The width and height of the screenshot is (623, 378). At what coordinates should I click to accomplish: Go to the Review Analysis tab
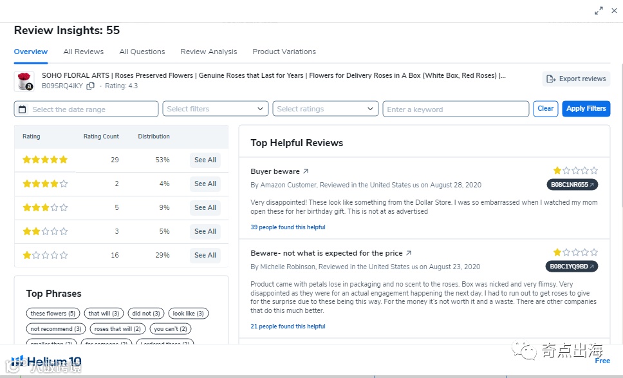pyautogui.click(x=209, y=52)
